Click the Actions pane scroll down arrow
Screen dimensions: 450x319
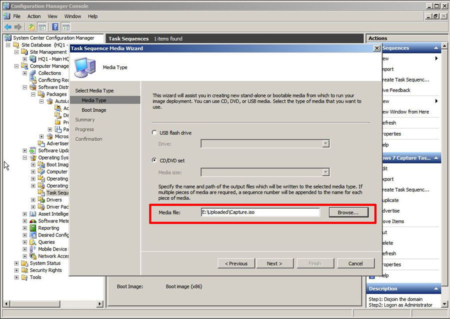444,304
